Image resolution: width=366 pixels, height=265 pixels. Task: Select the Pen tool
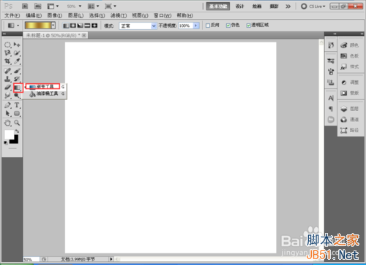click(x=7, y=105)
